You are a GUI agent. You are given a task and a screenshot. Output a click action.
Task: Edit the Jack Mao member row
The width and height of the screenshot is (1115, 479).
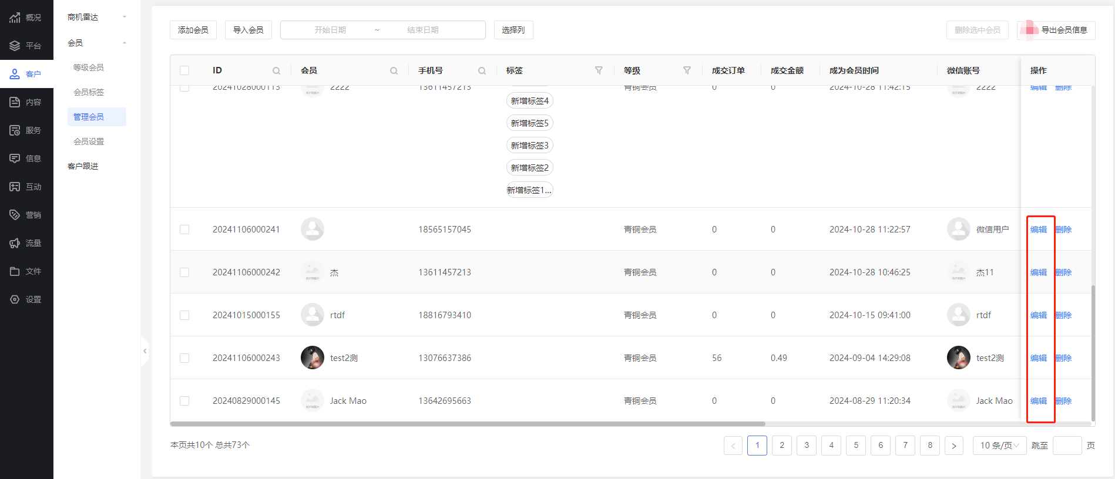click(x=1039, y=401)
